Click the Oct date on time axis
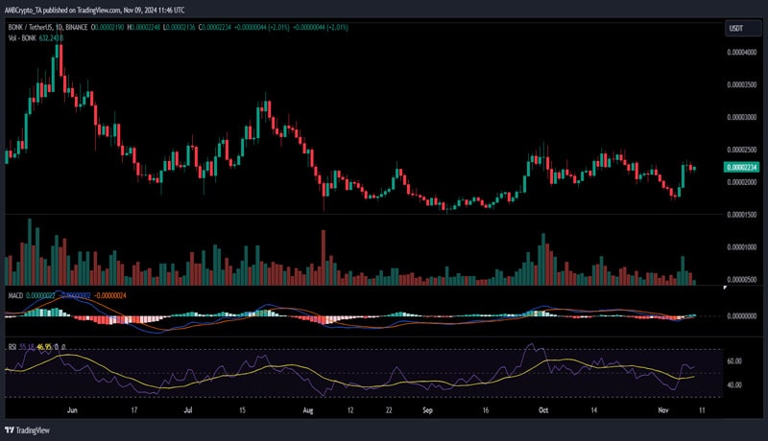The image size is (768, 441). coord(543,408)
